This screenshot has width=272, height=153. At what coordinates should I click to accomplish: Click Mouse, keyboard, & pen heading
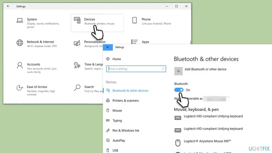pyautogui.click(x=196, y=109)
